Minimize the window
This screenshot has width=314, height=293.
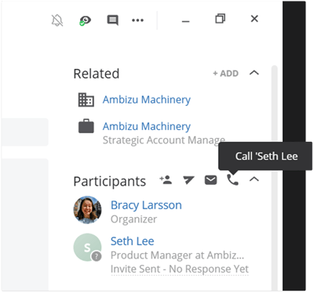point(185,21)
